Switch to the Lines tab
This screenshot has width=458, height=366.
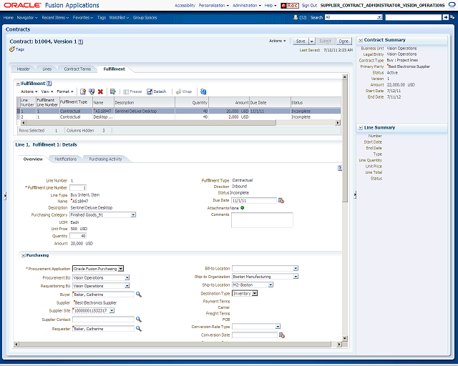[47, 69]
